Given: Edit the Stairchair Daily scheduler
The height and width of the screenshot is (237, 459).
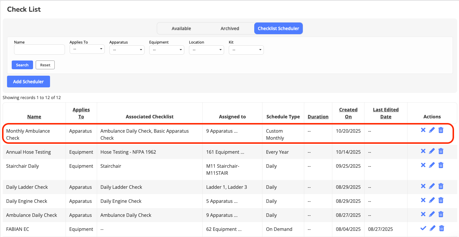Looking at the screenshot, I should tap(432, 165).
